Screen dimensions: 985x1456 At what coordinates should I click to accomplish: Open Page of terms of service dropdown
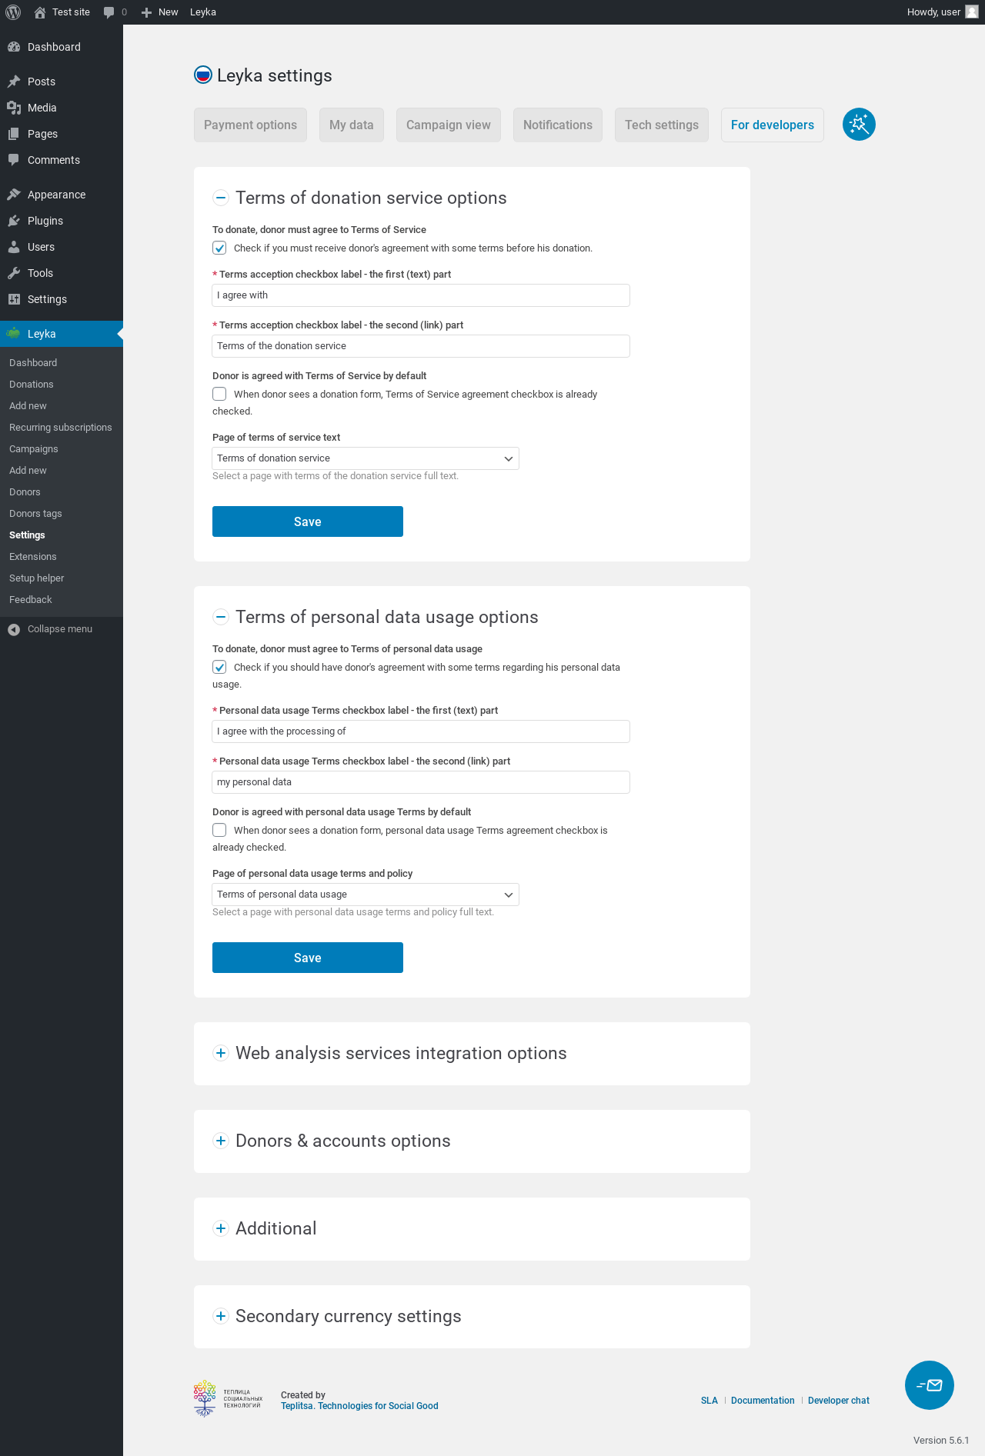(366, 458)
